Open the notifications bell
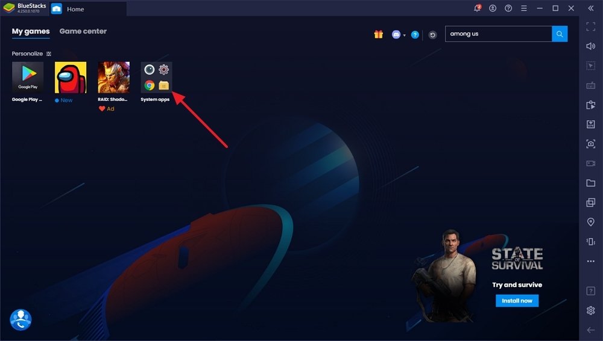 477,8
